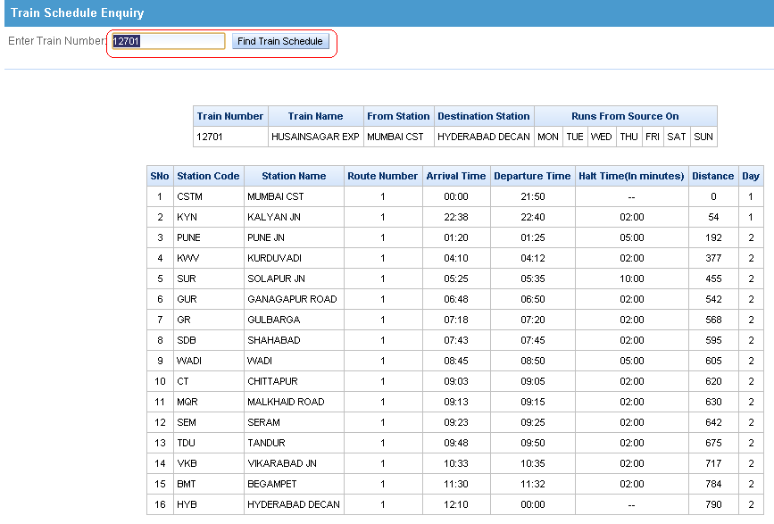The height and width of the screenshot is (524, 774).
Task: Click the WED running day cell
Action: point(601,137)
